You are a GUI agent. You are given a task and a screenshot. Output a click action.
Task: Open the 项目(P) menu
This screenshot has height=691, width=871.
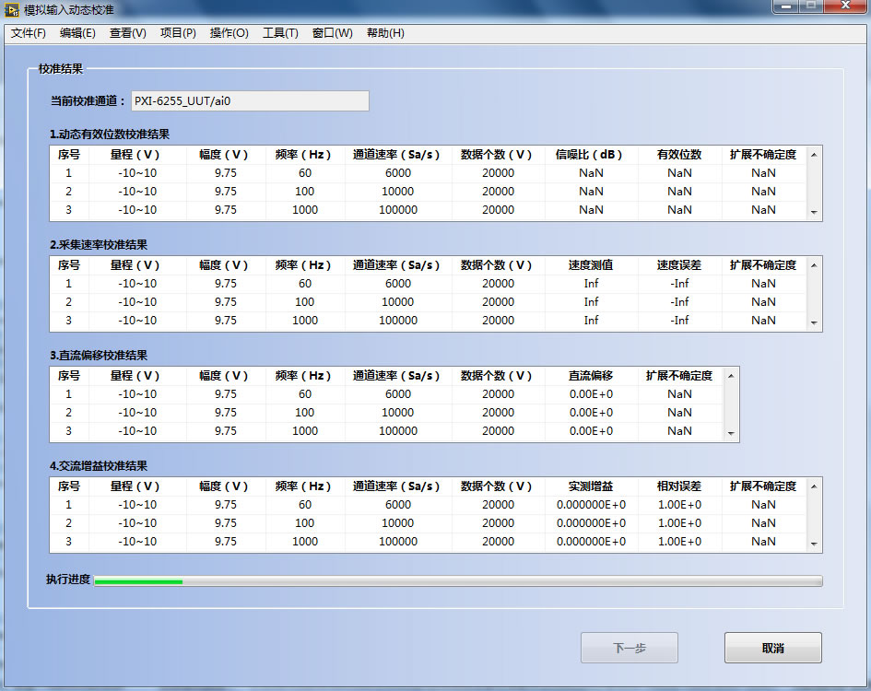(178, 33)
